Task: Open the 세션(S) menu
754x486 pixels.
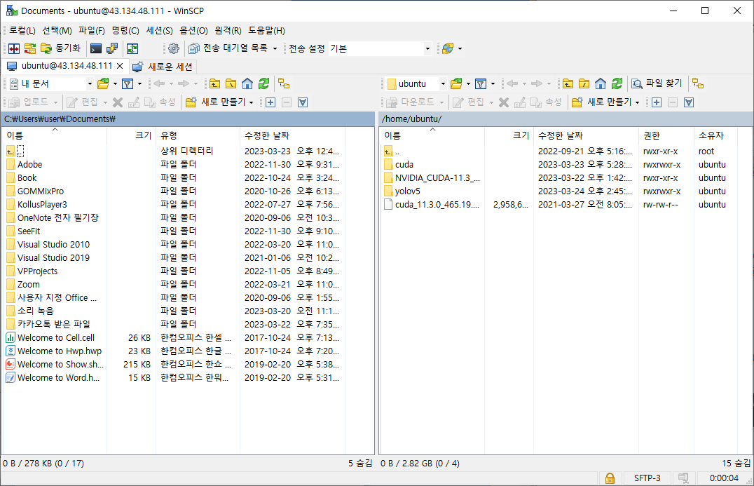Action: coord(159,30)
